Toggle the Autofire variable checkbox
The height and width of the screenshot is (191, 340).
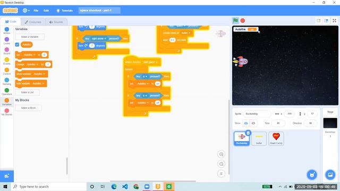click(x=17, y=45)
